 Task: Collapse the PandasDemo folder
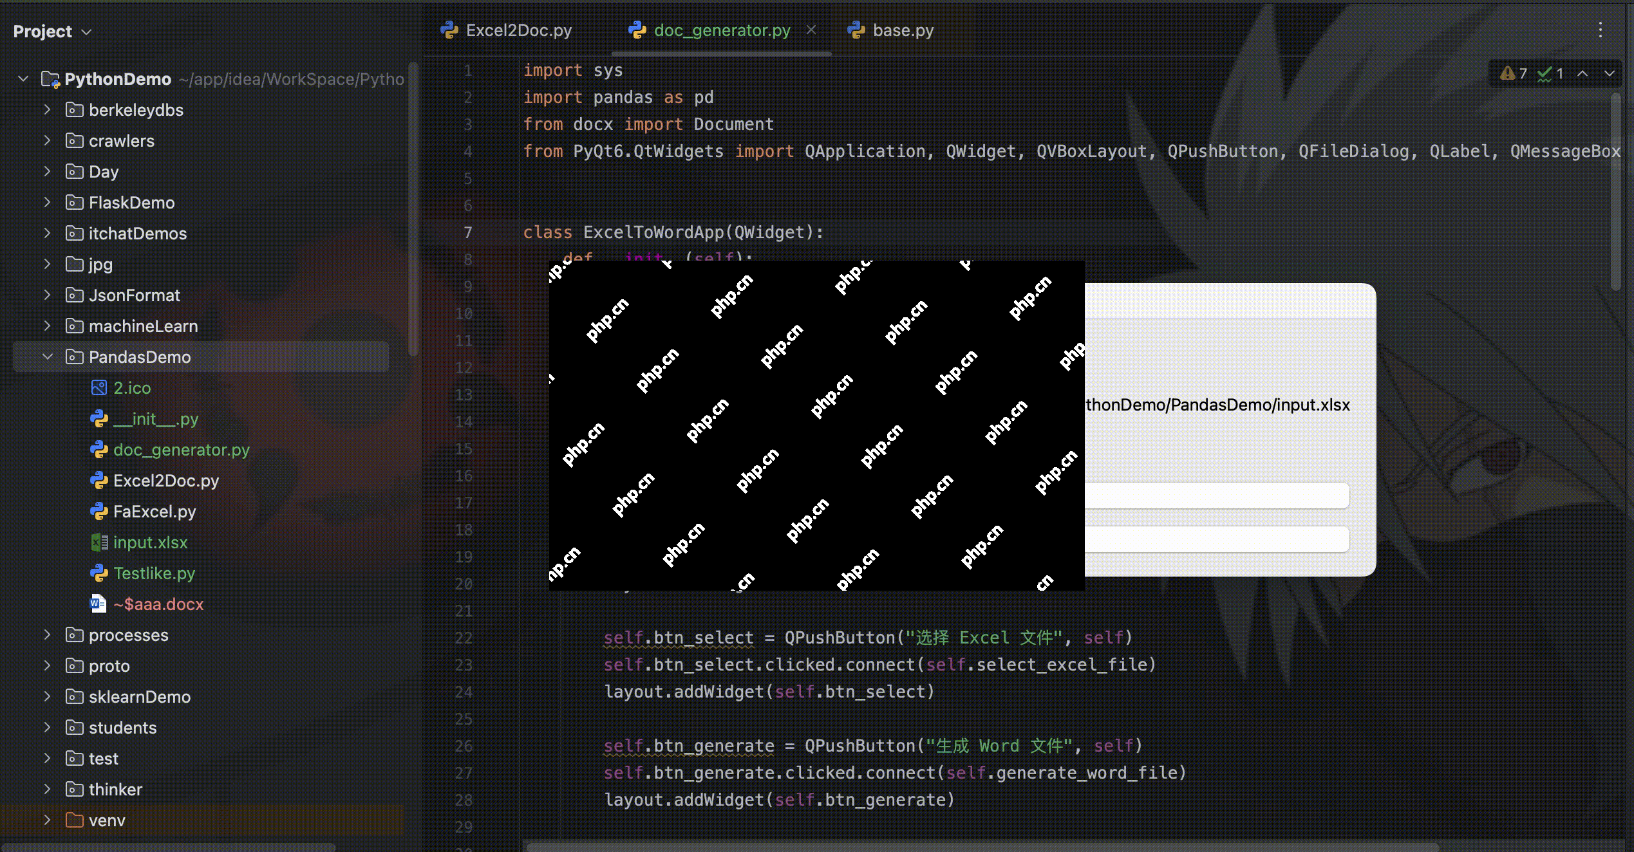pyautogui.click(x=47, y=357)
